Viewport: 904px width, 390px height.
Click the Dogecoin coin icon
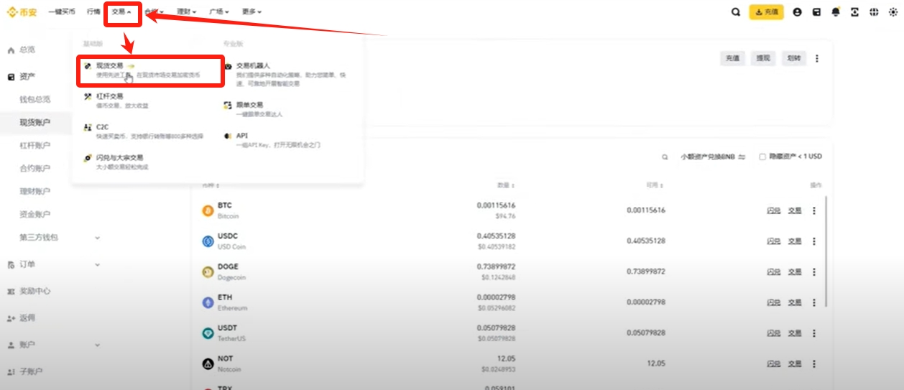[208, 271]
